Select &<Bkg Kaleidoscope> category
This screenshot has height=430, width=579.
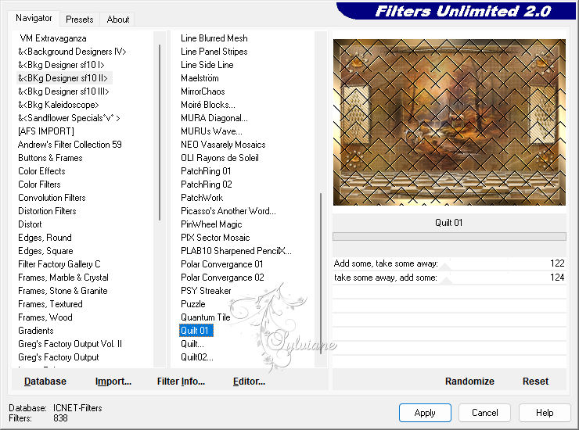[x=59, y=105]
